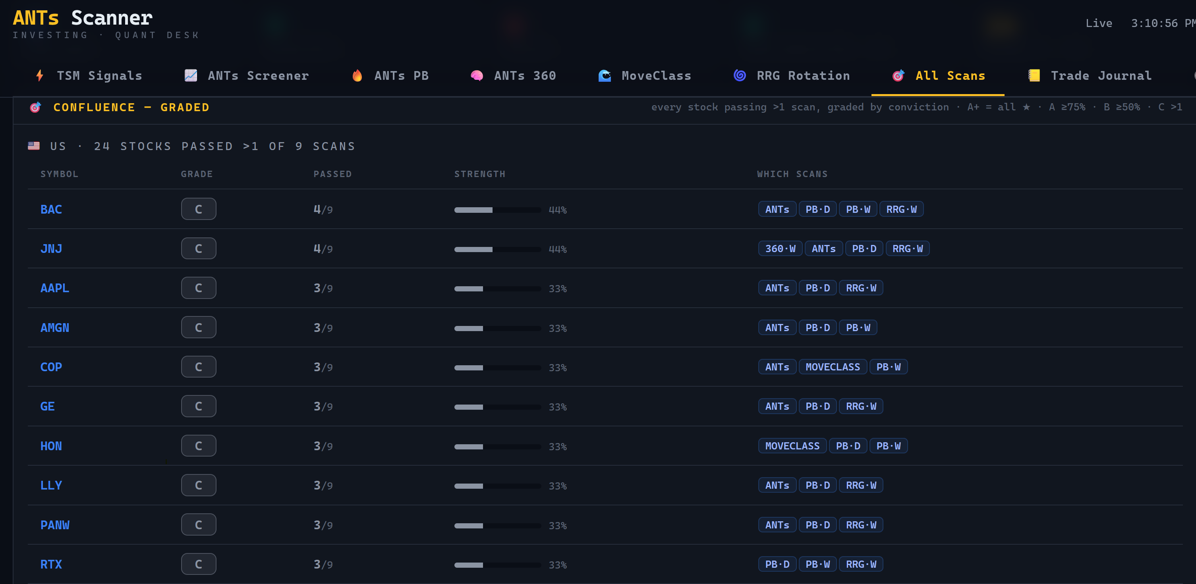Sort by the GRADE column header
The image size is (1196, 584).
tap(197, 174)
